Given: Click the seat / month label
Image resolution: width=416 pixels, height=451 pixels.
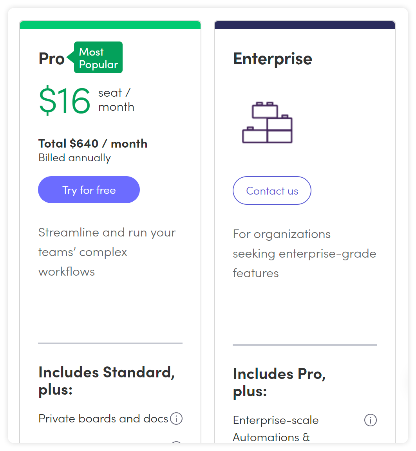Looking at the screenshot, I should click(116, 100).
